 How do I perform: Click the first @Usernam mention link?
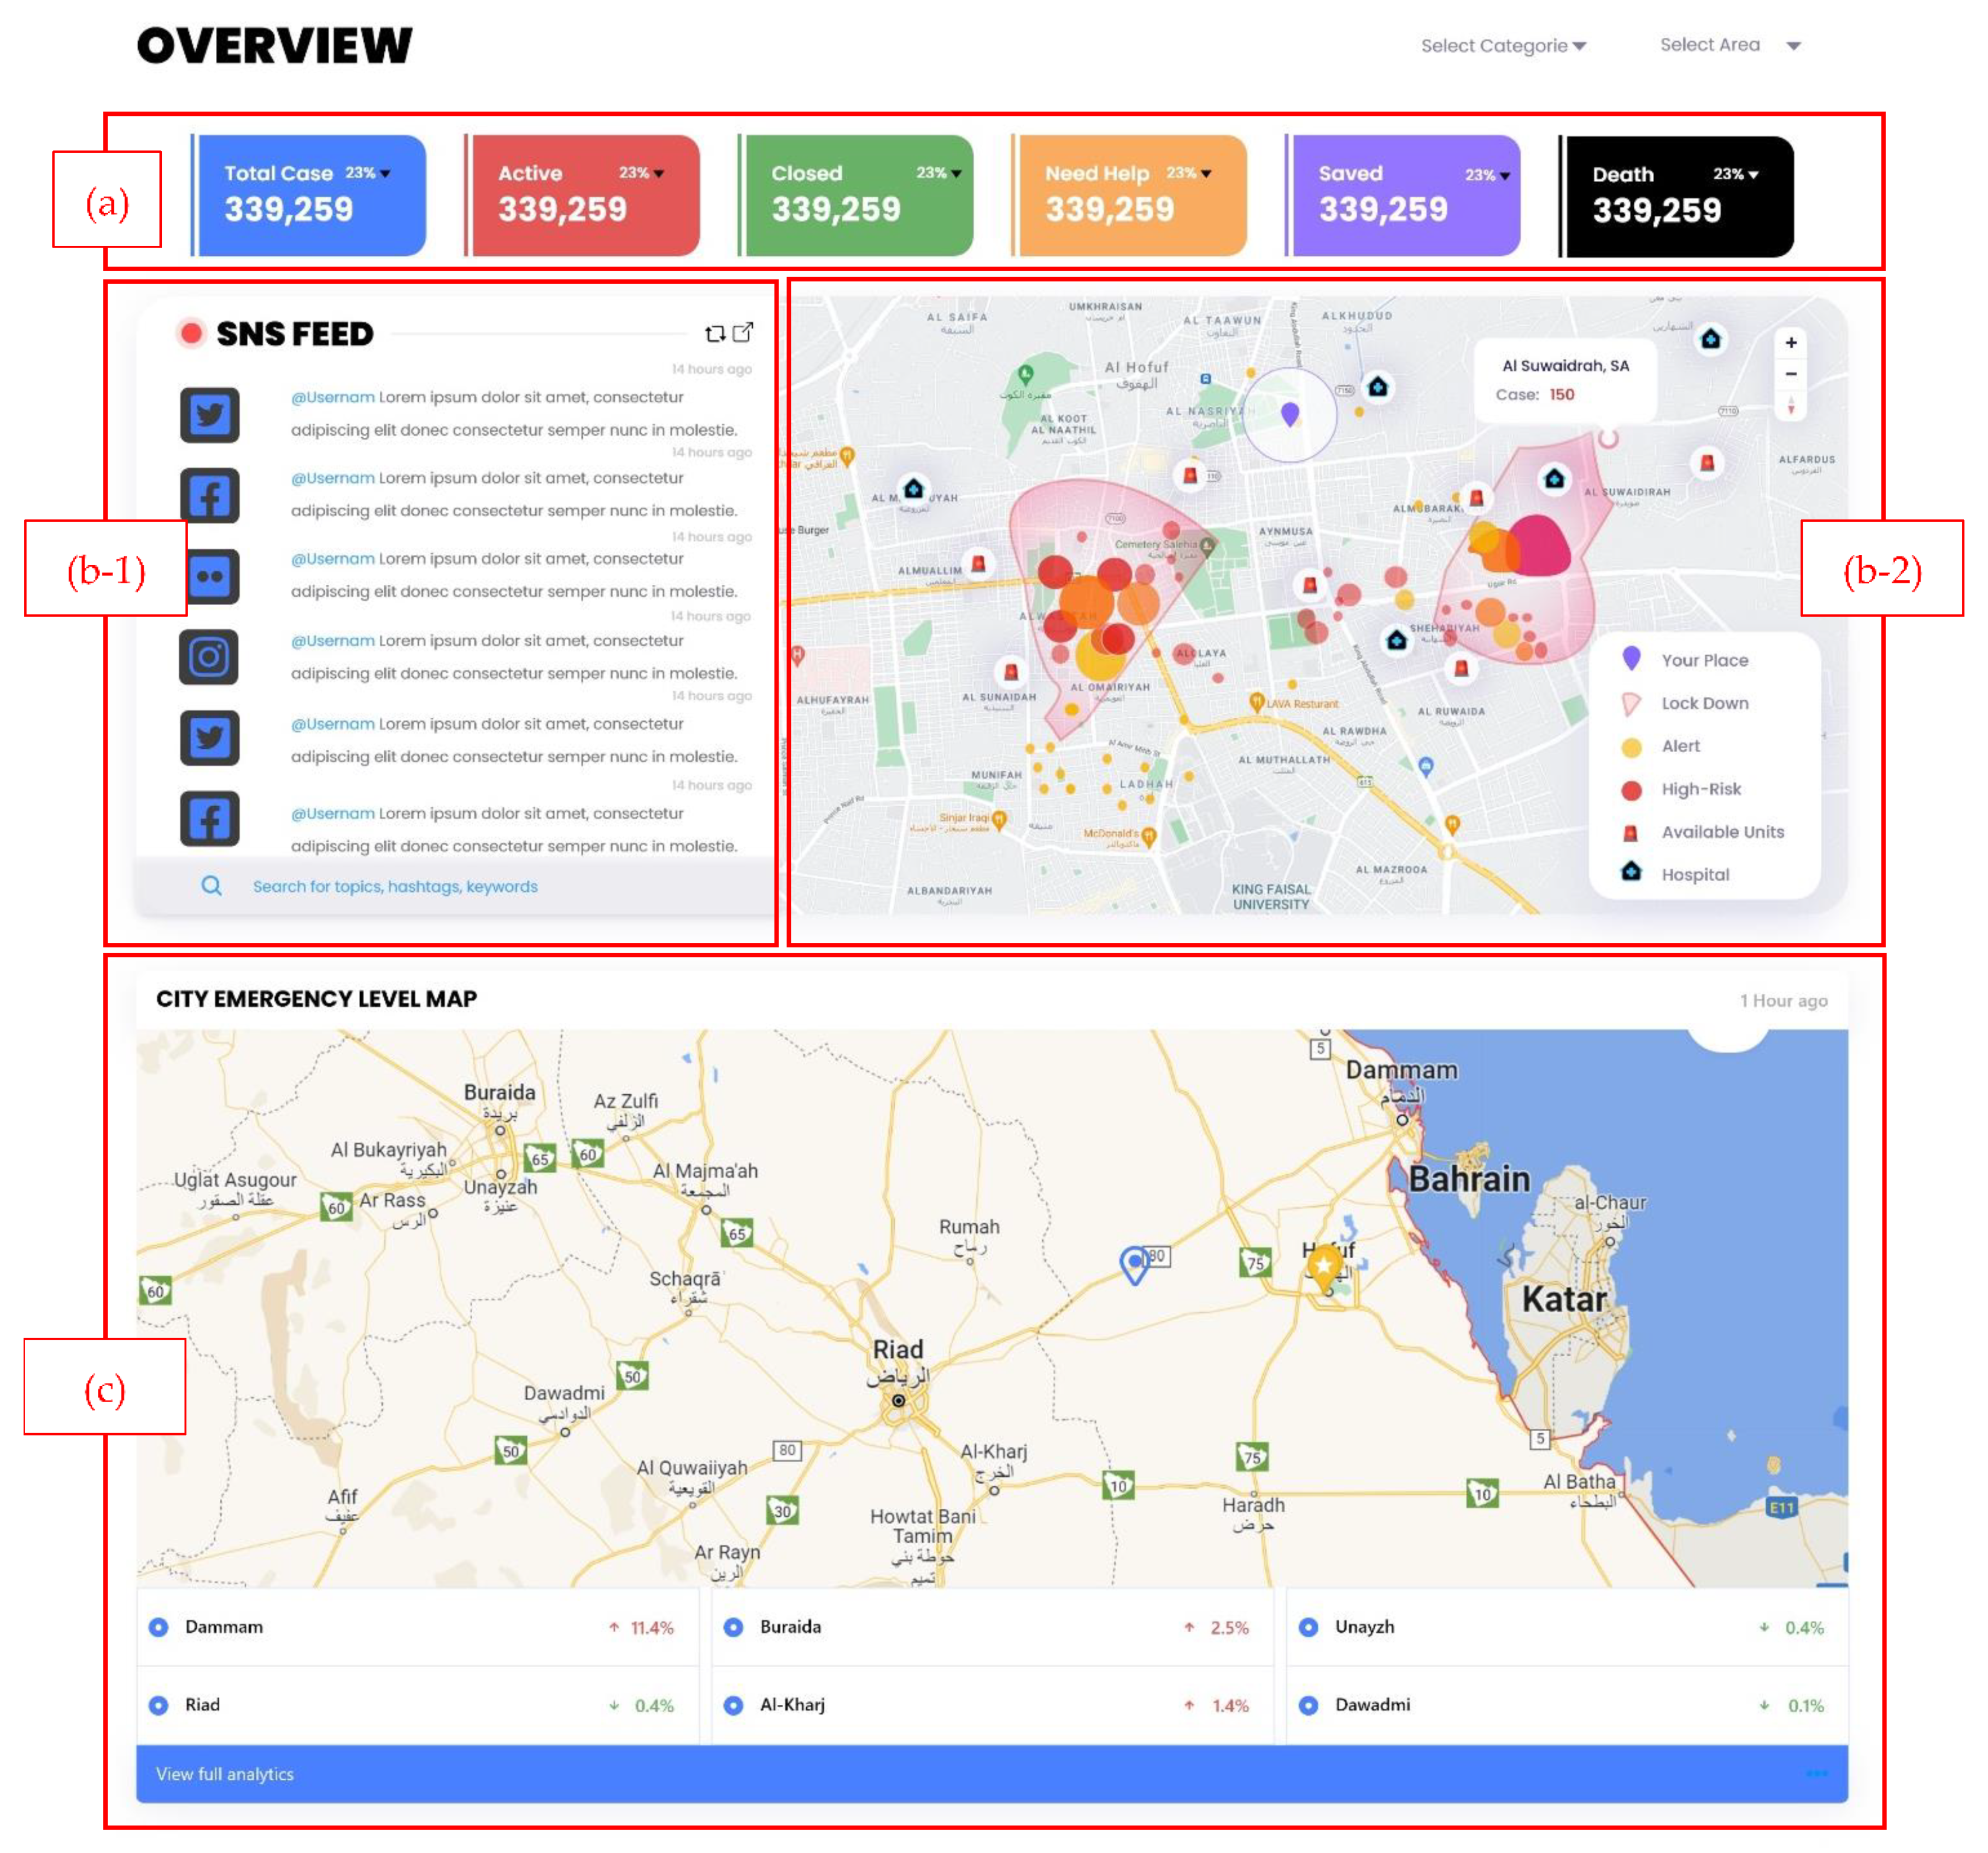pos(332,397)
